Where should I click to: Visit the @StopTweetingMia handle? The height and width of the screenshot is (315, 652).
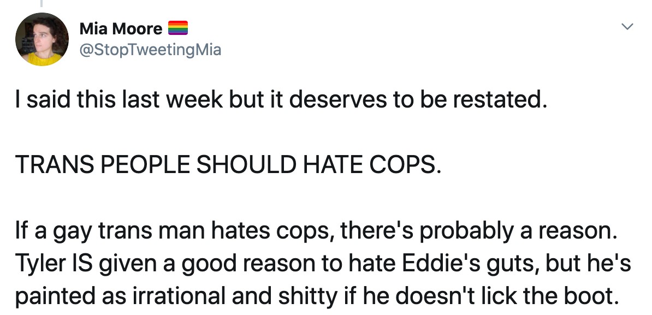coord(150,50)
